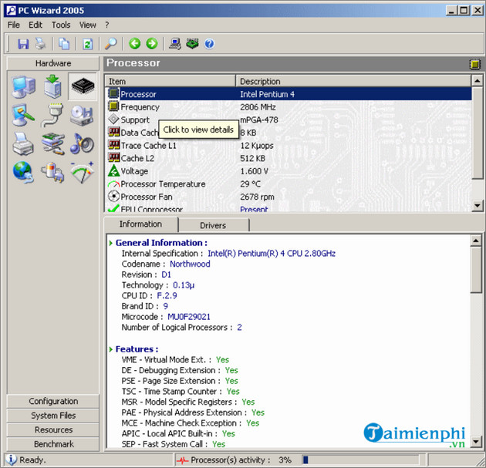This screenshot has height=468, width=486.
Task: Open the View menu
Action: (88, 25)
